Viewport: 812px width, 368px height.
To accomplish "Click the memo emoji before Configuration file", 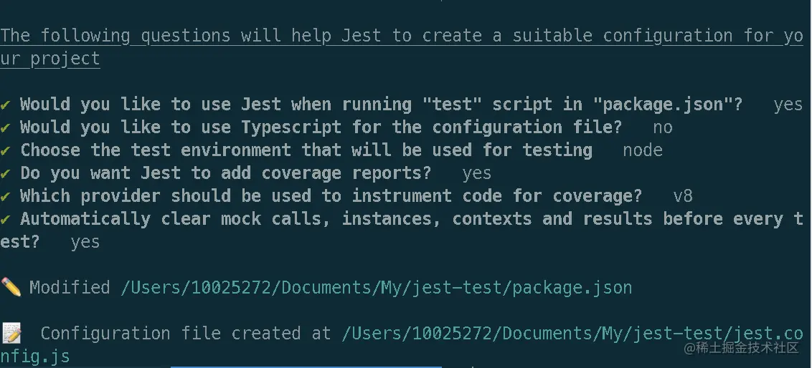I will point(11,334).
